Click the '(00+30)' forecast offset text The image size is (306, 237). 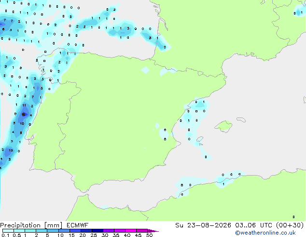[x=290, y=225]
